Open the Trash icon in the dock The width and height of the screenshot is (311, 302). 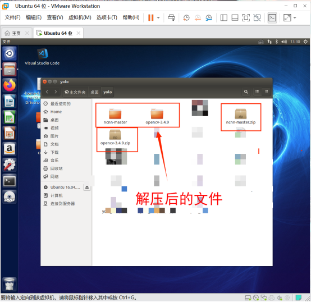tap(10, 284)
